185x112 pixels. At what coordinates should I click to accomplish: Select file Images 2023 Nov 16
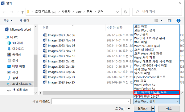(x=59, y=56)
